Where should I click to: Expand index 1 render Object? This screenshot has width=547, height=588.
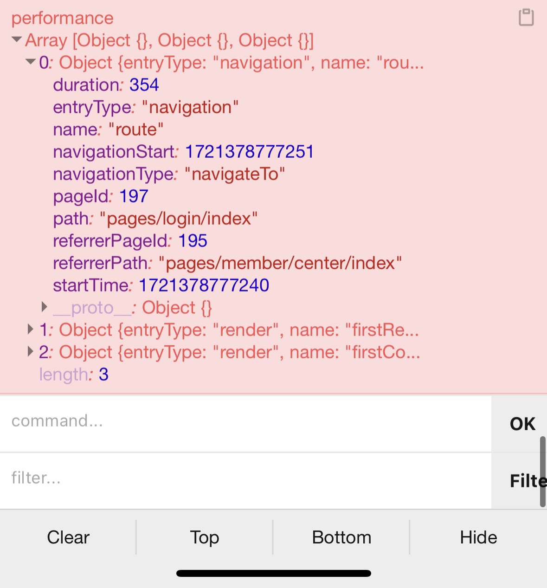(31, 330)
